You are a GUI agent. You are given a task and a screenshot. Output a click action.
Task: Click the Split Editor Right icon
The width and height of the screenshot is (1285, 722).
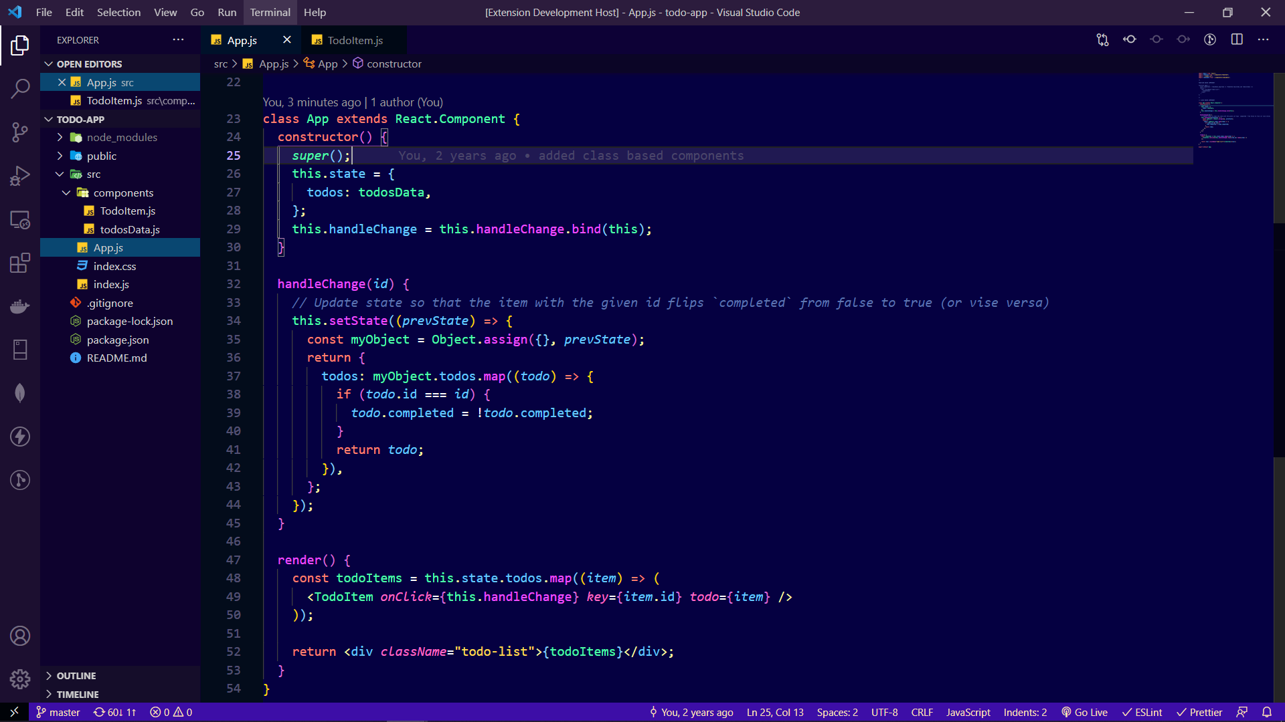click(x=1237, y=39)
